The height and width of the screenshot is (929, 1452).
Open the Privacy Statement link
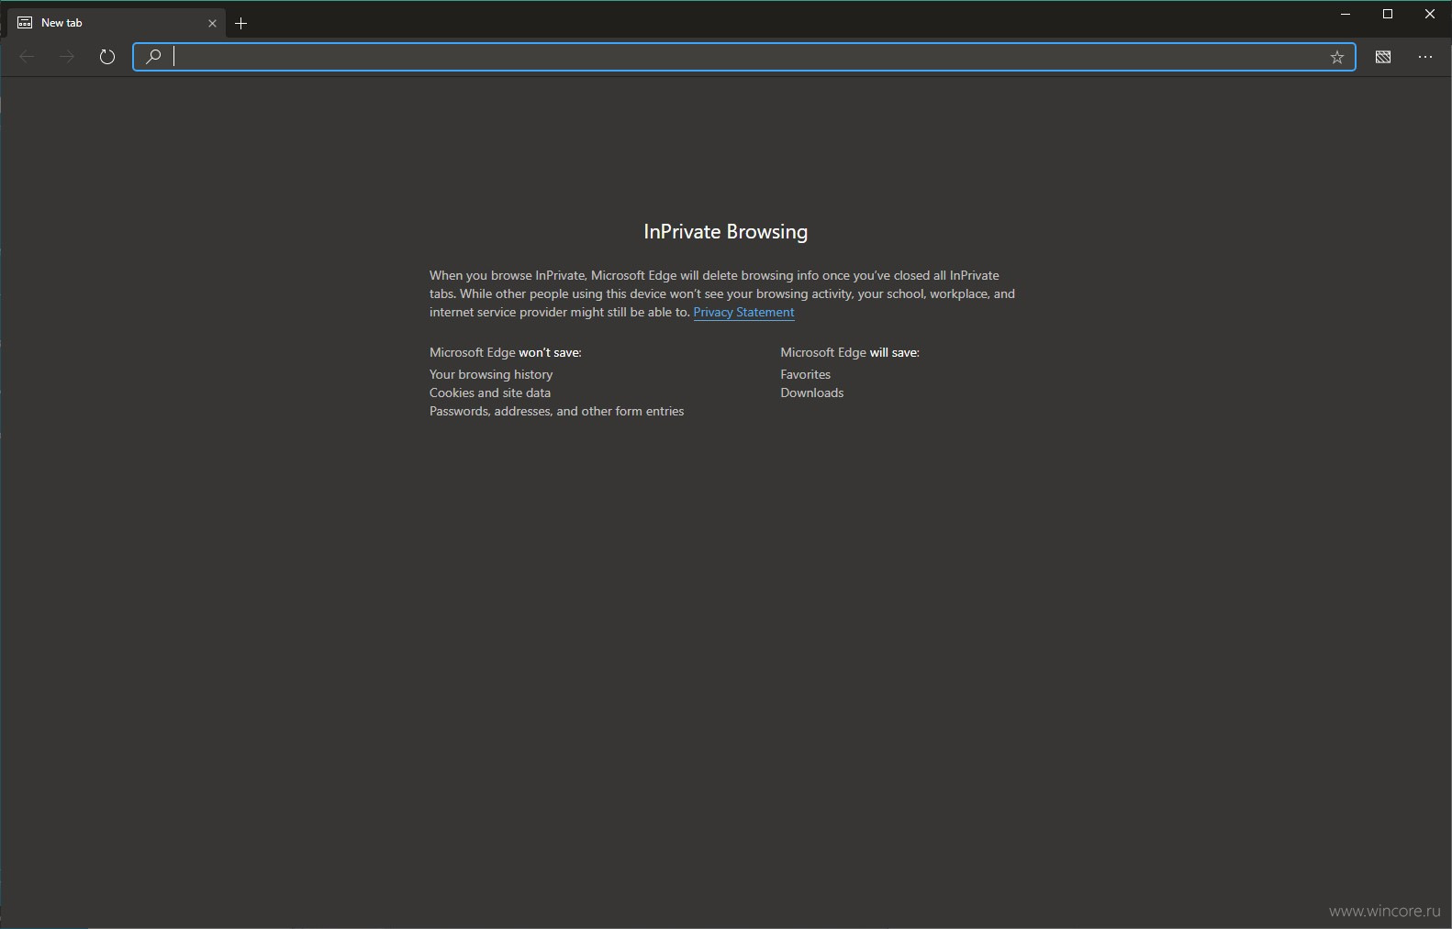[743, 313]
